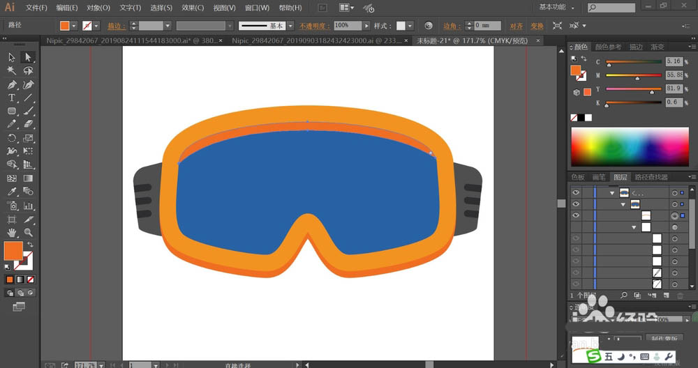Click the target circle of the second layer row

tap(675, 204)
